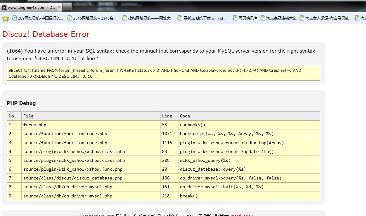Click the update_4th() code cell

point(249,152)
